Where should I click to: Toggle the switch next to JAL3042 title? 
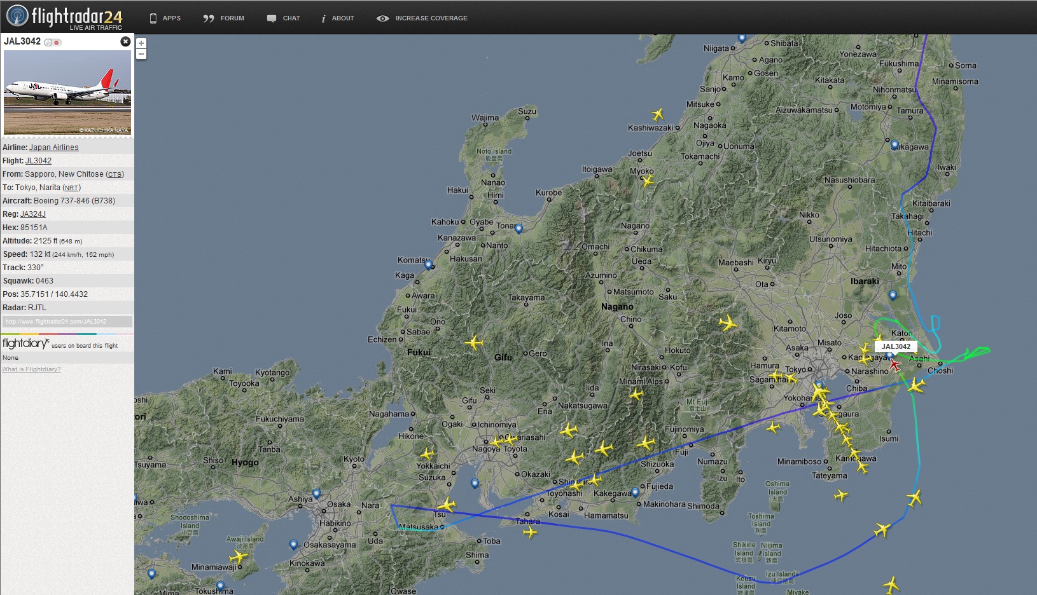(53, 42)
